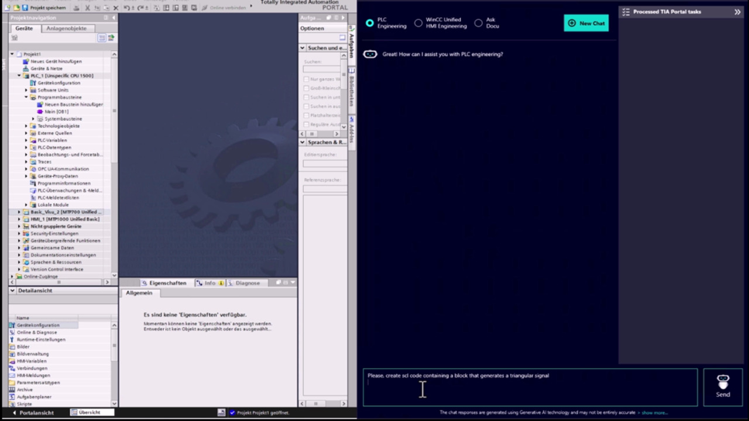Screen dimensions: 749x421
Task: Collapse the Programmbausteine folder
Action: tap(26, 98)
